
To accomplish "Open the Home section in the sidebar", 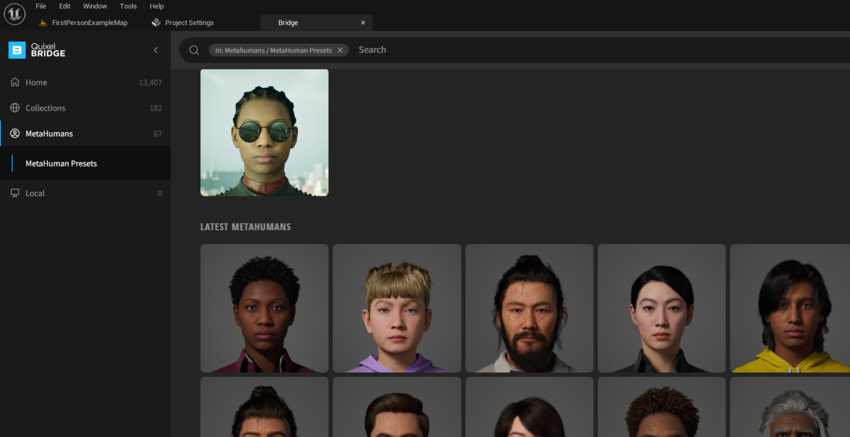I will coord(37,82).
